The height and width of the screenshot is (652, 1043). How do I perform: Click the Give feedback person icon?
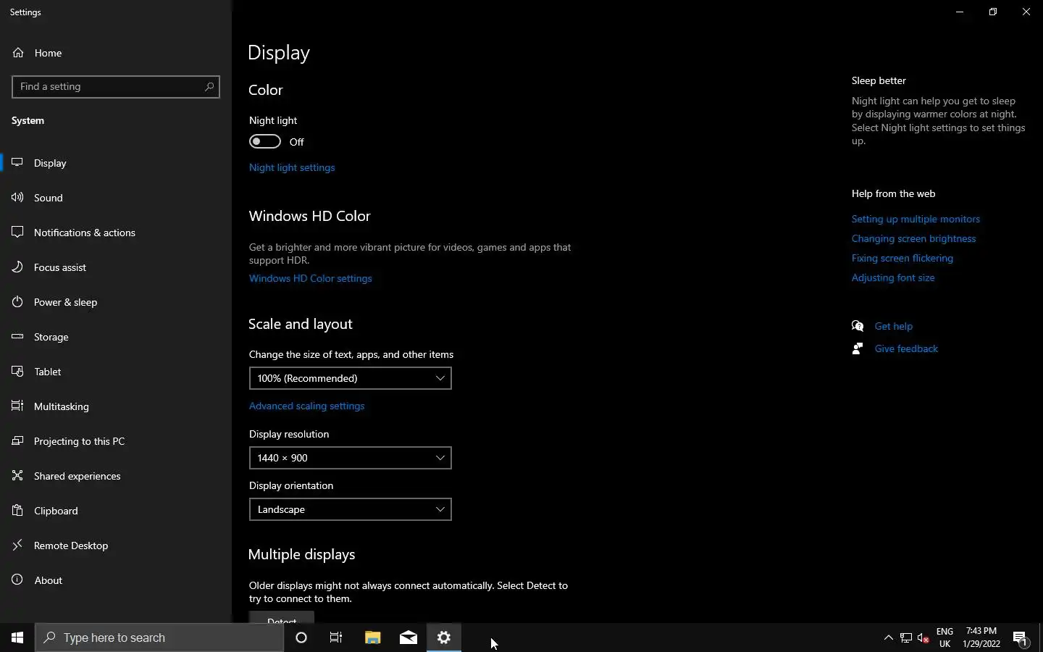(858, 348)
